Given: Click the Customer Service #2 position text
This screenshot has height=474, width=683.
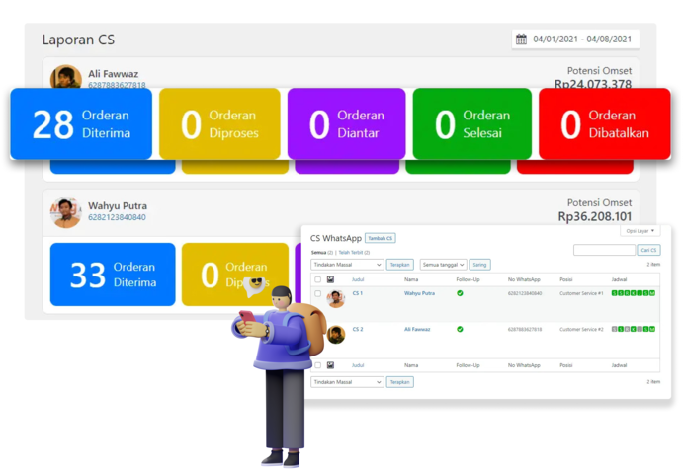Looking at the screenshot, I should (x=581, y=329).
